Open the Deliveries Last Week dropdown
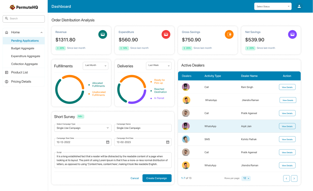The image size is (313, 191). coord(159,66)
